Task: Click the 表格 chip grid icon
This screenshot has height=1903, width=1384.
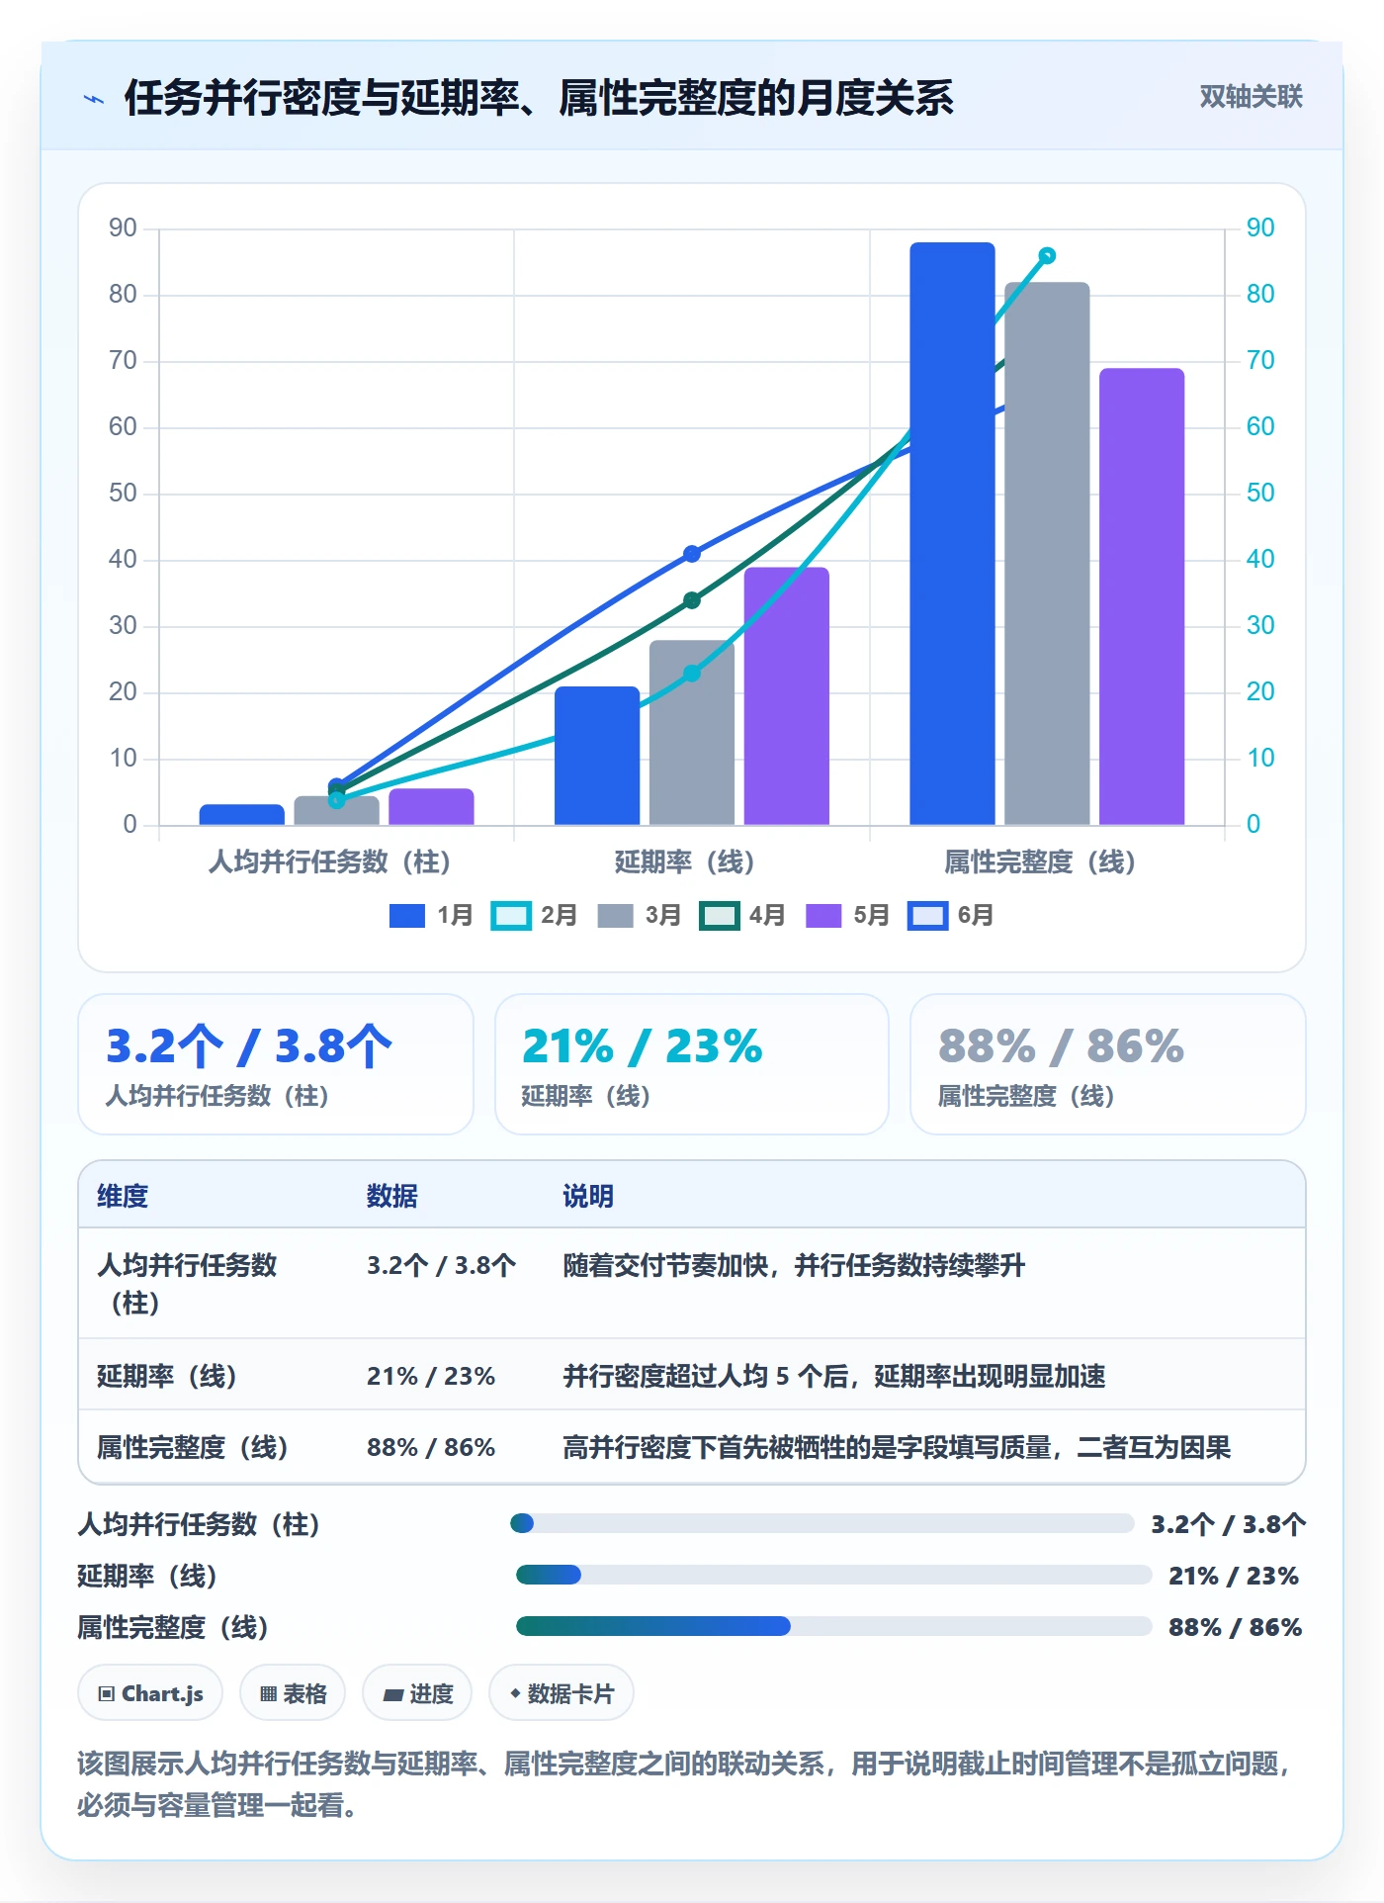Action: (x=268, y=1694)
